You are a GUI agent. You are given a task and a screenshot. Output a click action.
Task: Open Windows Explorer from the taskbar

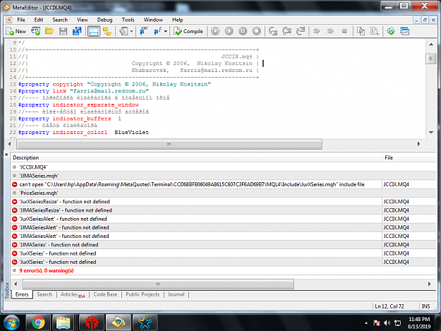[64, 323]
